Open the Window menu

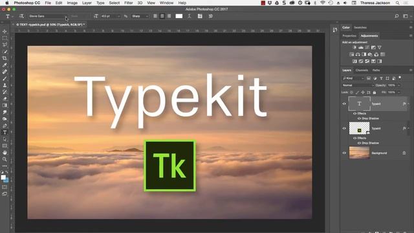coord(167,3)
